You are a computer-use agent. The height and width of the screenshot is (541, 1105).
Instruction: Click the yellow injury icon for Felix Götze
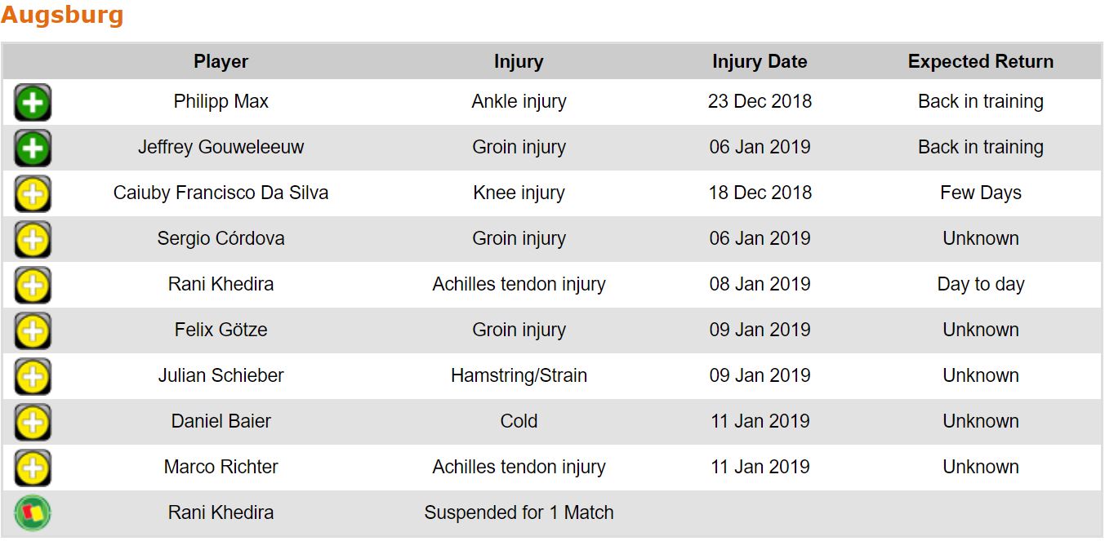tap(33, 331)
